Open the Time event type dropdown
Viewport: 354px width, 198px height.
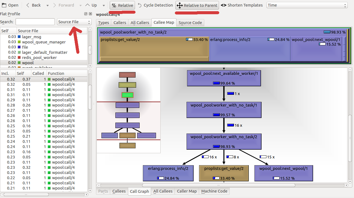point(307,5)
